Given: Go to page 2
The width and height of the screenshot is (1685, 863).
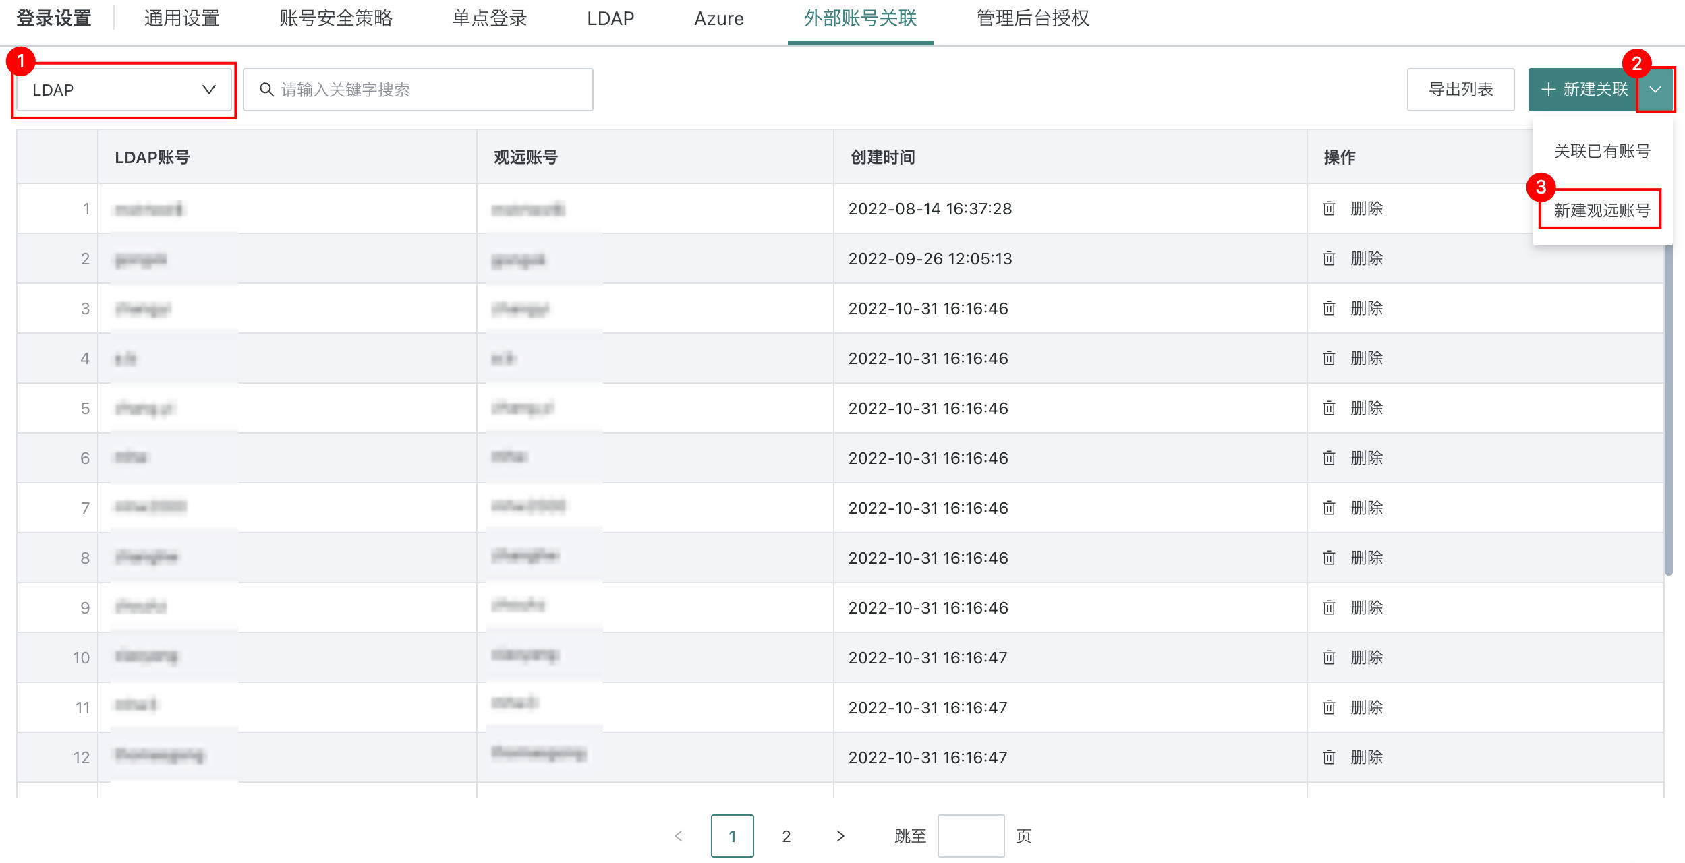Looking at the screenshot, I should point(786,836).
